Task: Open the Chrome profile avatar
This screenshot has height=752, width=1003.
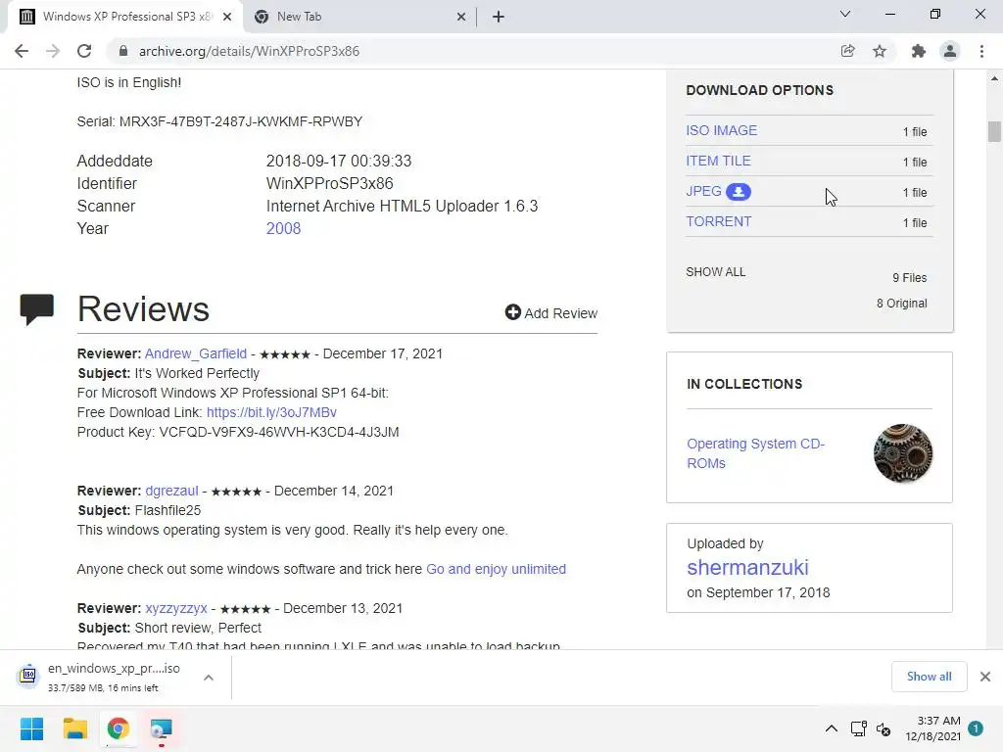Action: tap(950, 51)
